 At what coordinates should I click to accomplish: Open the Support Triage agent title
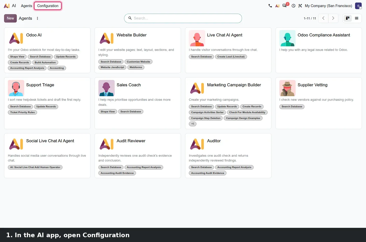40,85
